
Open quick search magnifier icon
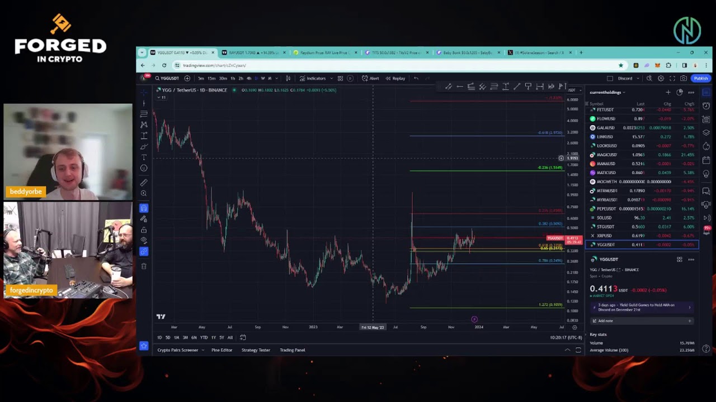click(x=649, y=78)
